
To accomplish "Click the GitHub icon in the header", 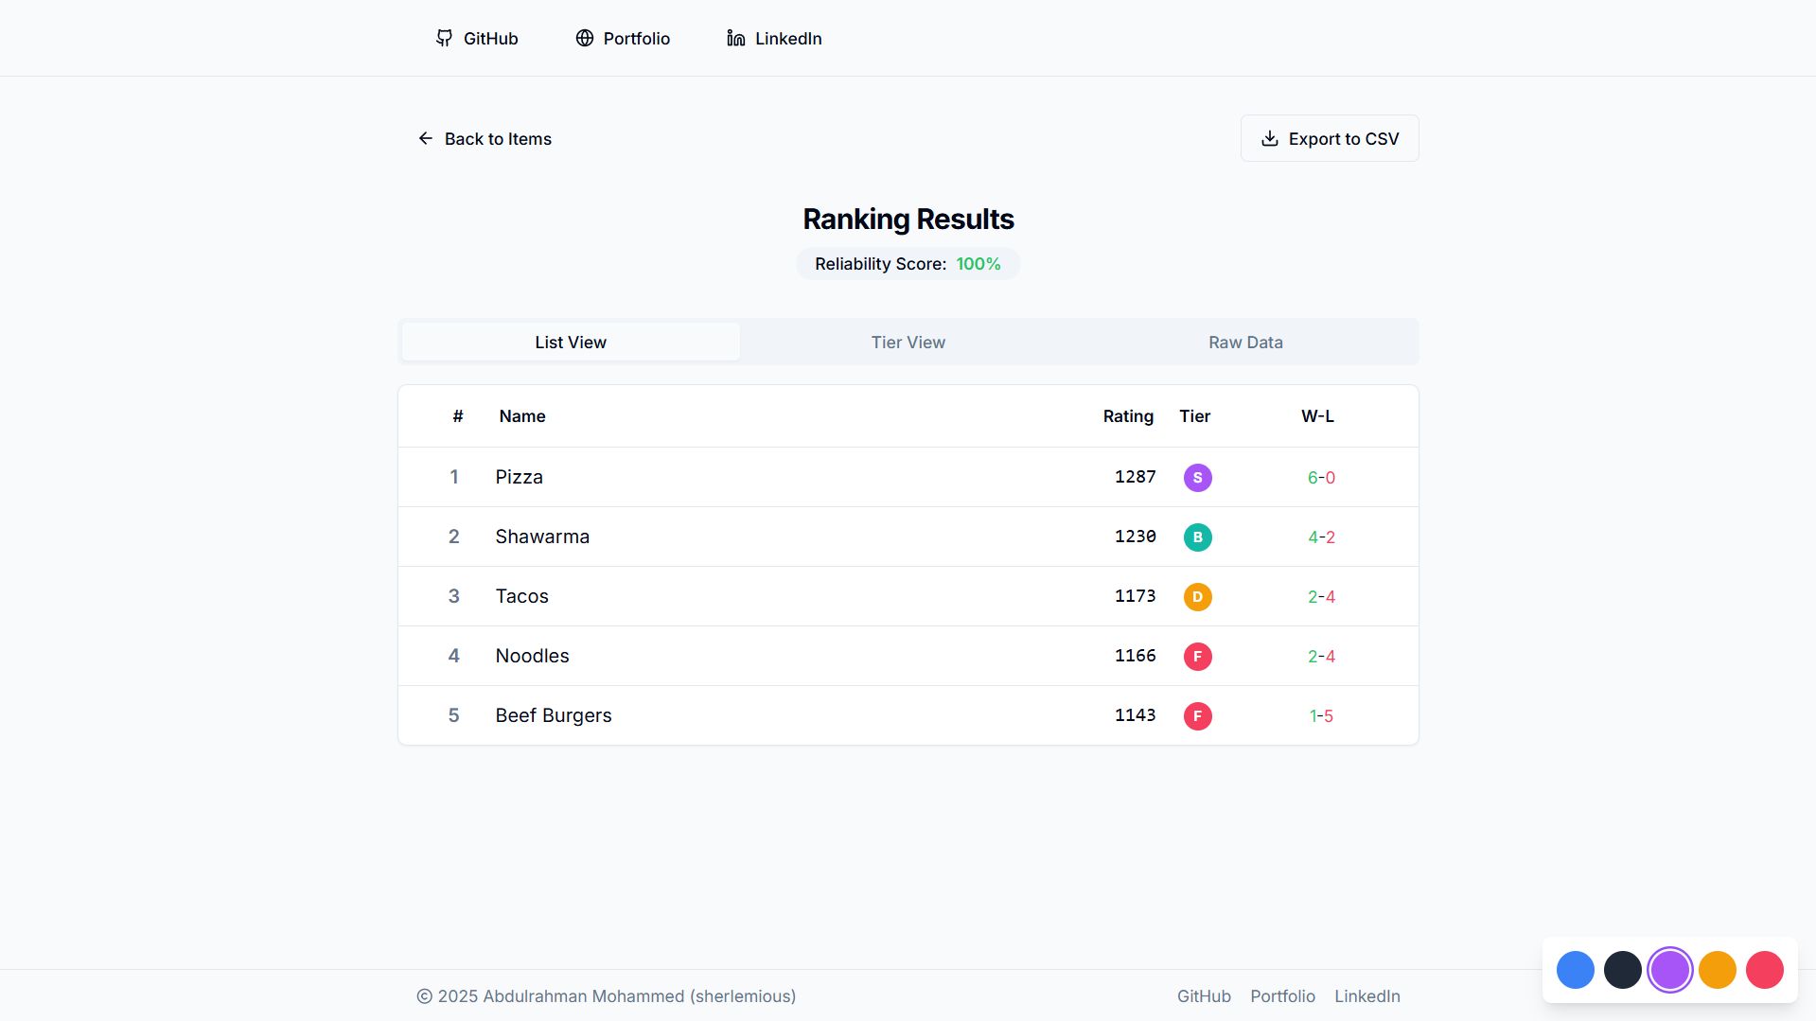I will pyautogui.click(x=444, y=38).
